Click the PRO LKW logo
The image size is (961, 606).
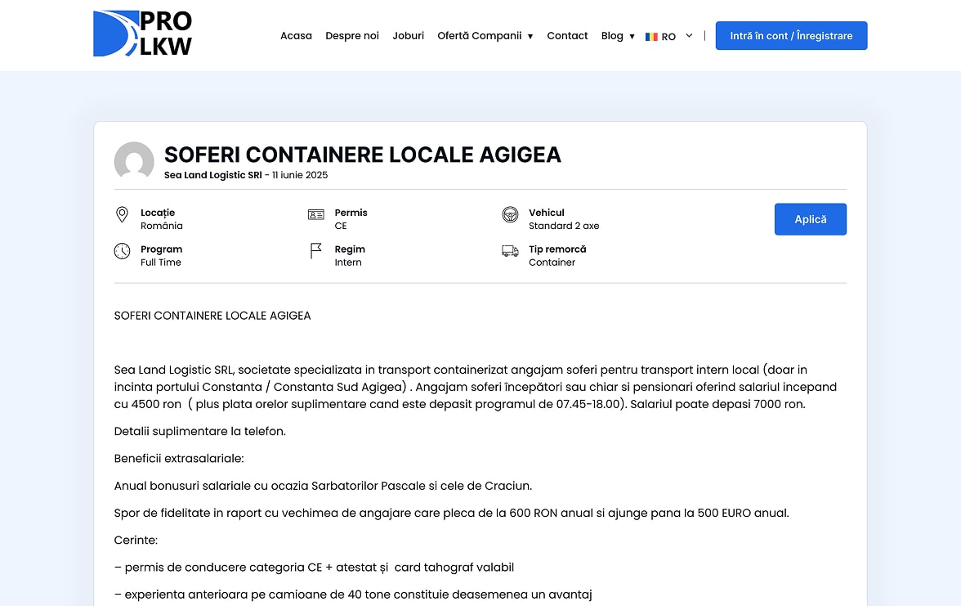pyautogui.click(x=143, y=34)
